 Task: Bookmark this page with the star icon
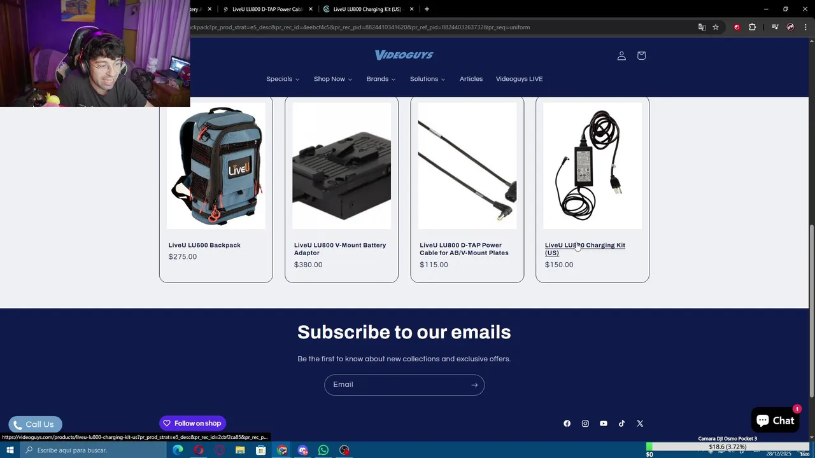coord(716,27)
